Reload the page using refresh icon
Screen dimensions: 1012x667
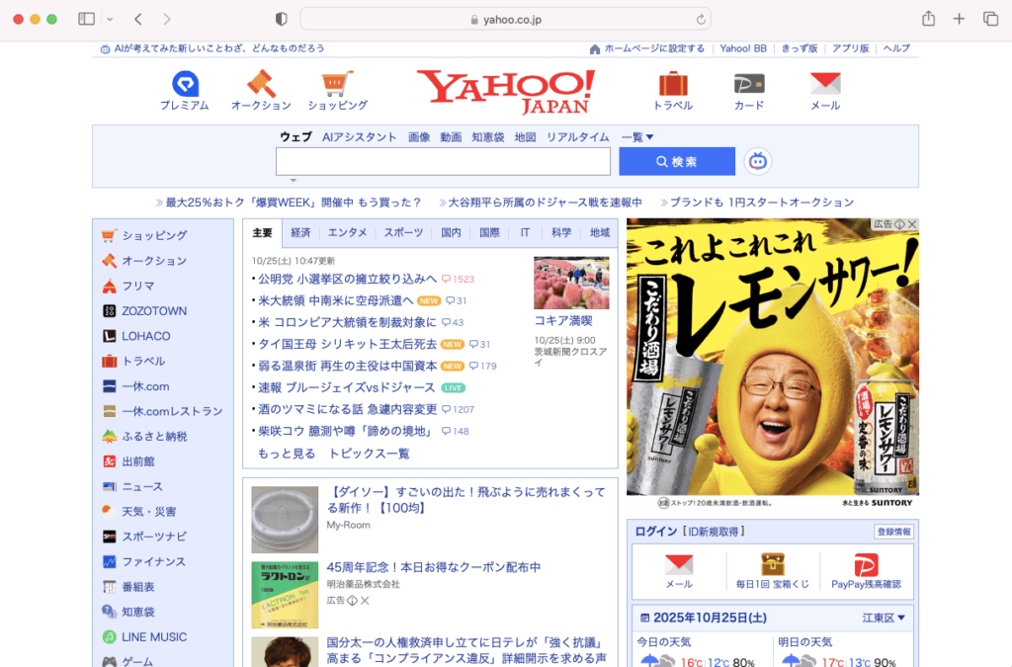[x=701, y=20]
